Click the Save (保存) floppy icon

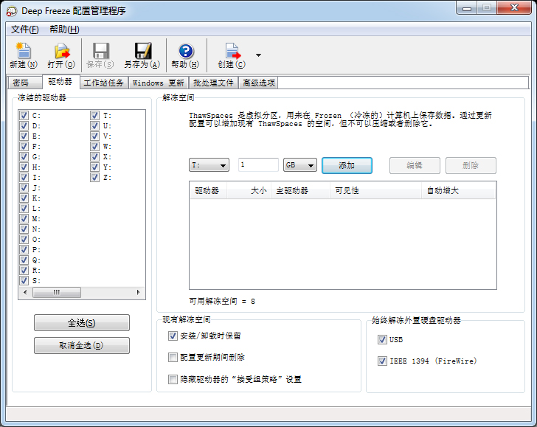[100, 51]
